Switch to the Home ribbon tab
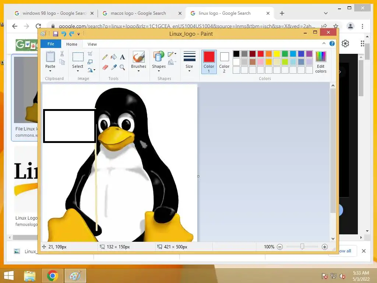377x283 pixels. pos(72,44)
